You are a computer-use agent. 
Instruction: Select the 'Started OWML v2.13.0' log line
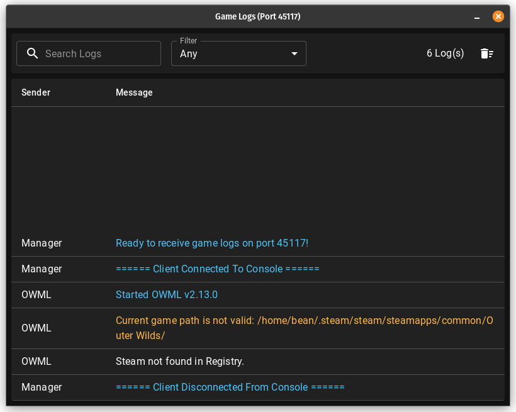[167, 294]
